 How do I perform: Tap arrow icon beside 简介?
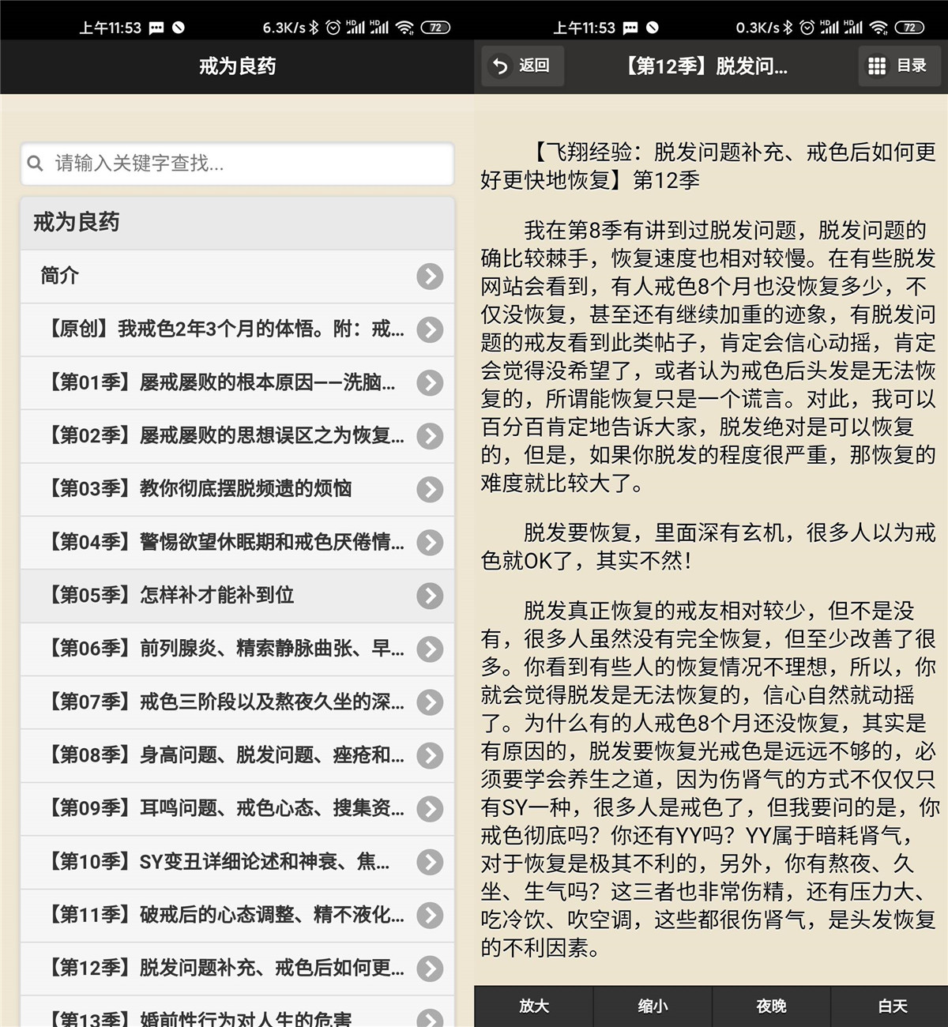pos(430,276)
